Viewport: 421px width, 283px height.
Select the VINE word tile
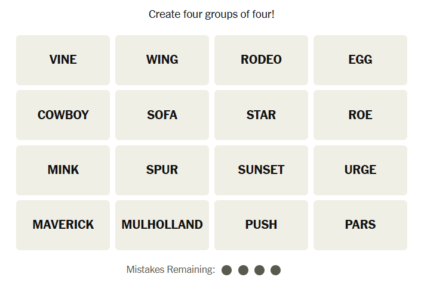click(63, 60)
